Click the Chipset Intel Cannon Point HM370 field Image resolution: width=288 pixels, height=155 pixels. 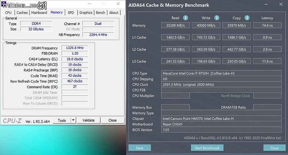click(x=221, y=119)
